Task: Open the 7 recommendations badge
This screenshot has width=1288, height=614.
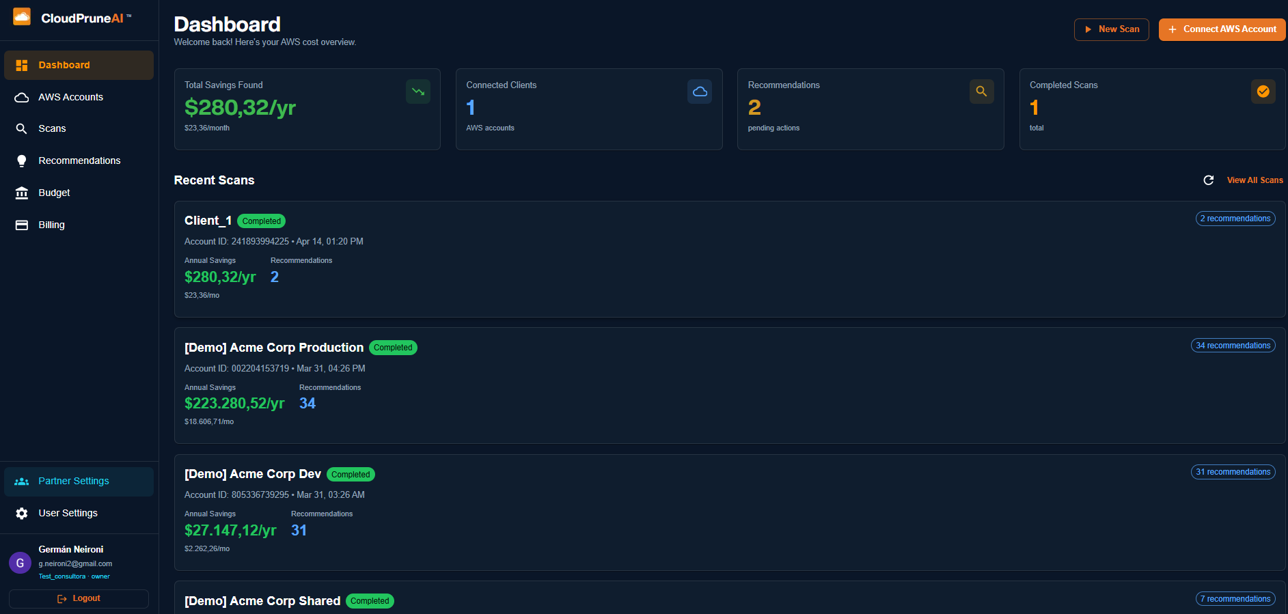Action: pyautogui.click(x=1235, y=599)
